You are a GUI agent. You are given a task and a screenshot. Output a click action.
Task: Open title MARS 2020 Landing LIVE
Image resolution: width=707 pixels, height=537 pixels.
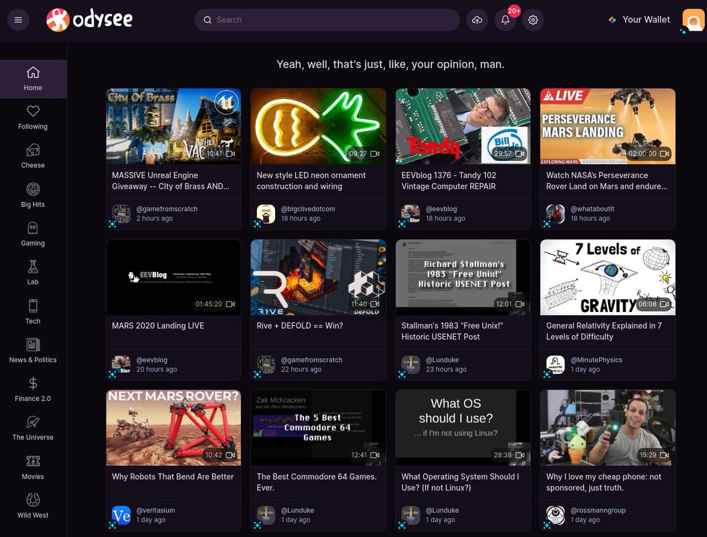158,326
